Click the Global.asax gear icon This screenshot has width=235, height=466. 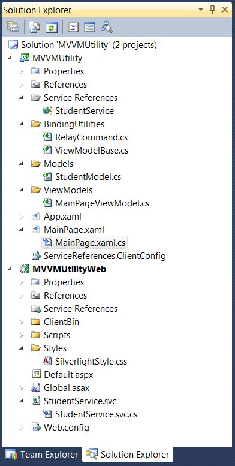[36, 388]
